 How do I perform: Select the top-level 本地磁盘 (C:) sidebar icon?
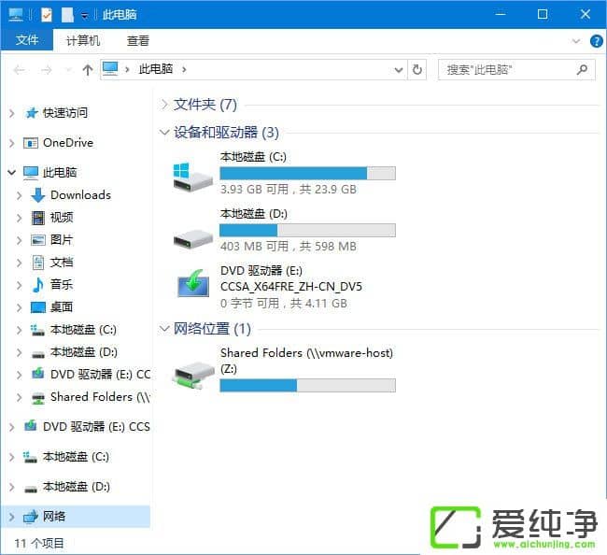click(x=30, y=457)
